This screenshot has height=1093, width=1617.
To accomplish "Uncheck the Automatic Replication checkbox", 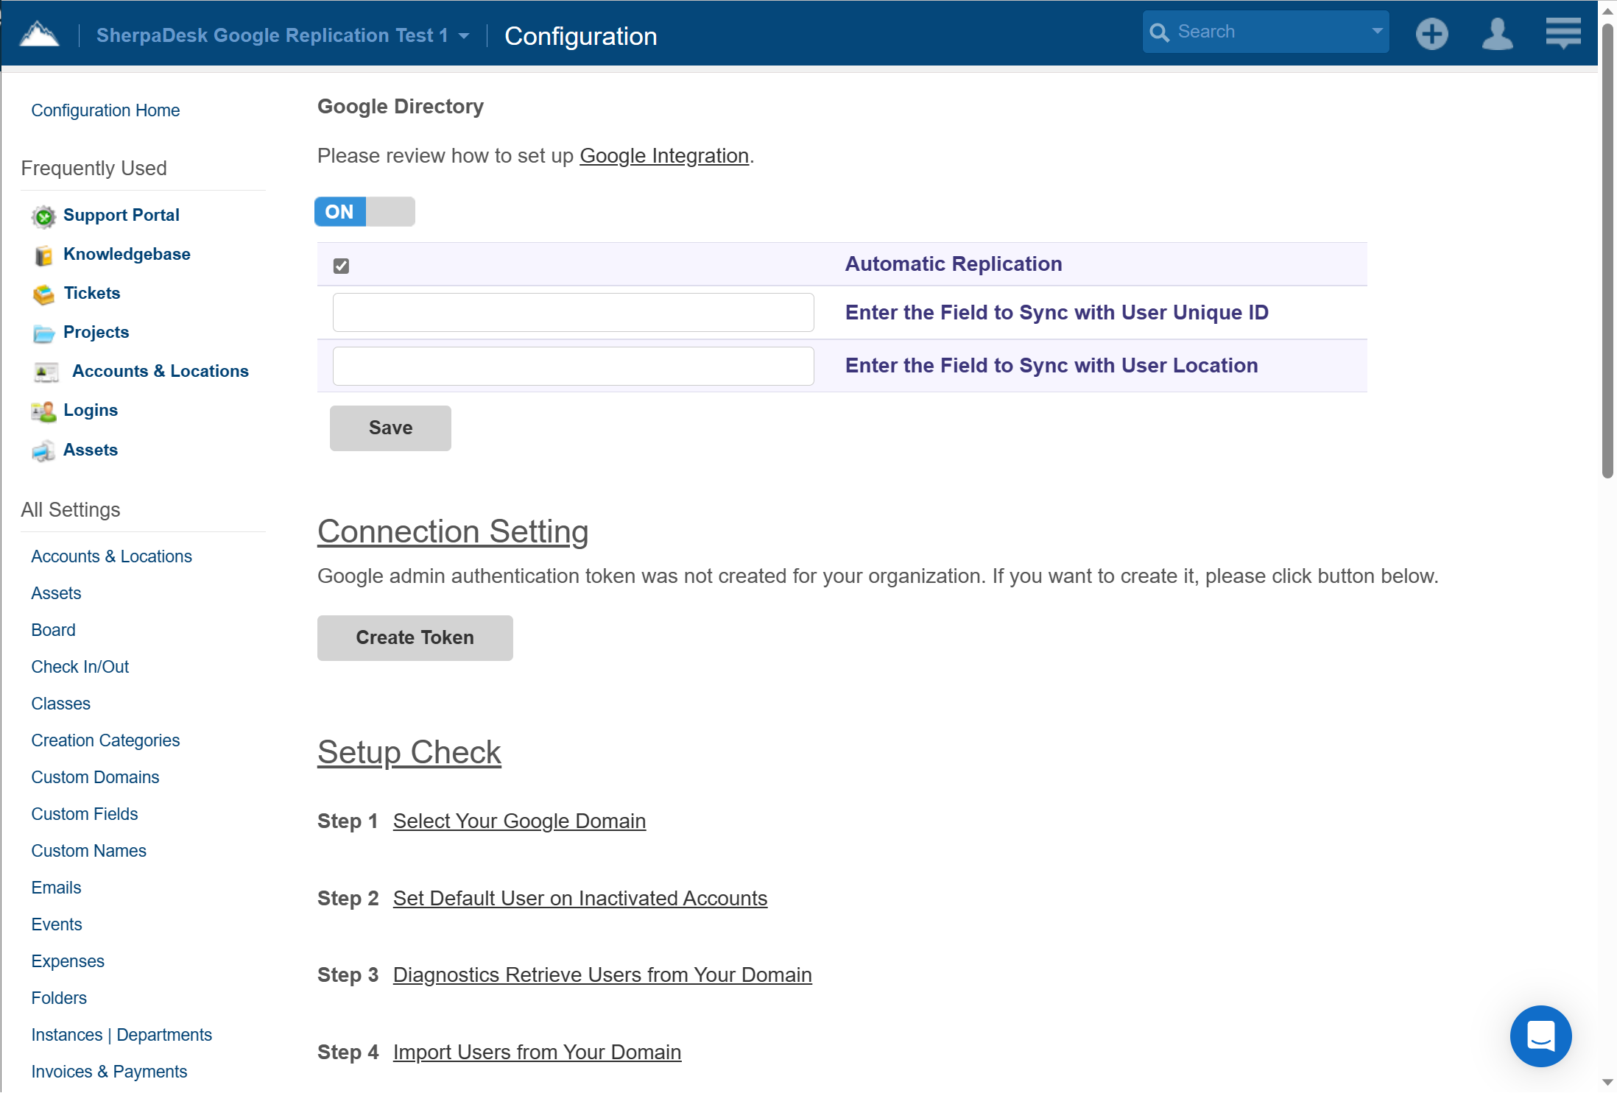I will [x=340, y=266].
